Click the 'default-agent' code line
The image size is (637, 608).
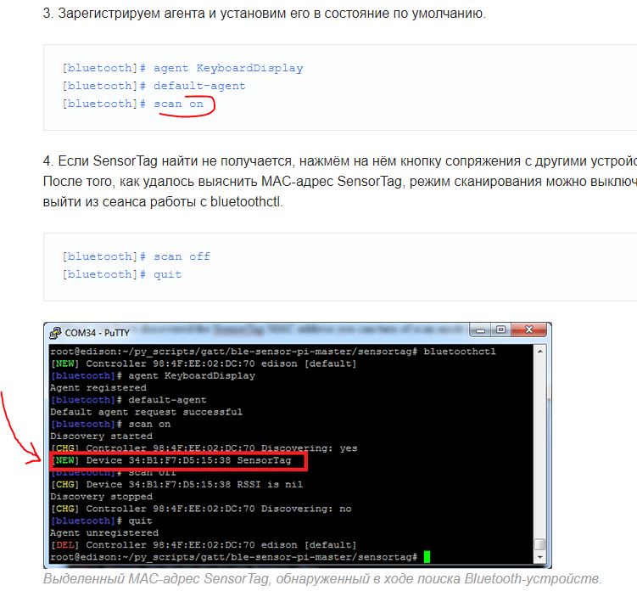(x=154, y=86)
